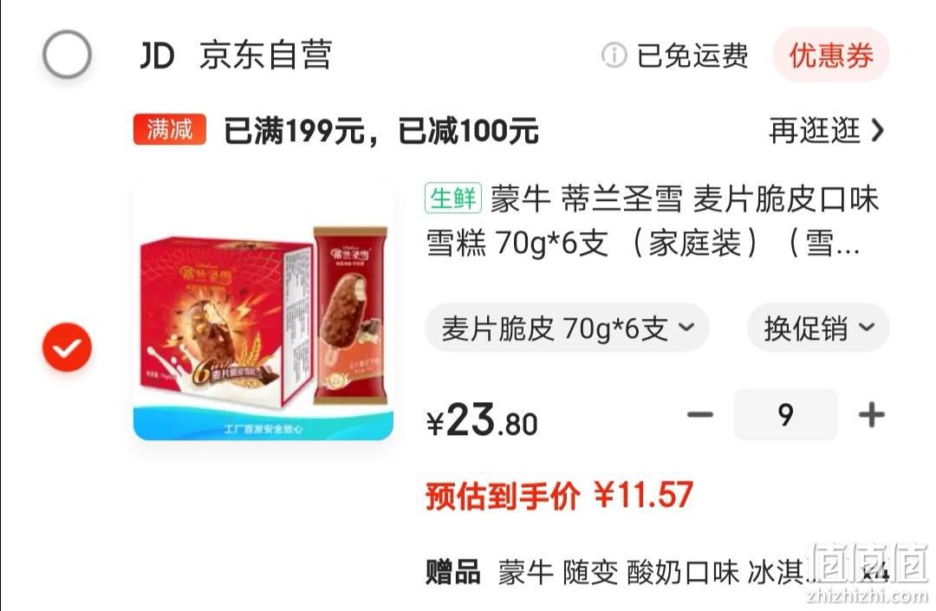Expand the 麦片脆皮 70g*6支 spec dropdown
936x611 pixels.
point(567,328)
